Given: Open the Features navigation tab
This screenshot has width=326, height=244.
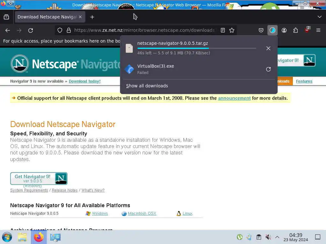Looking at the screenshot, I should 304,81.
